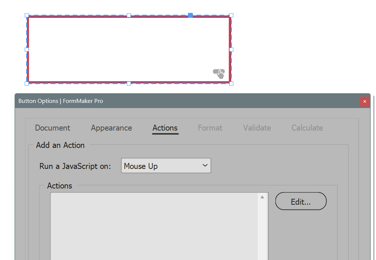Select the Actions tab
This screenshot has width=376, height=260.
[x=165, y=128]
